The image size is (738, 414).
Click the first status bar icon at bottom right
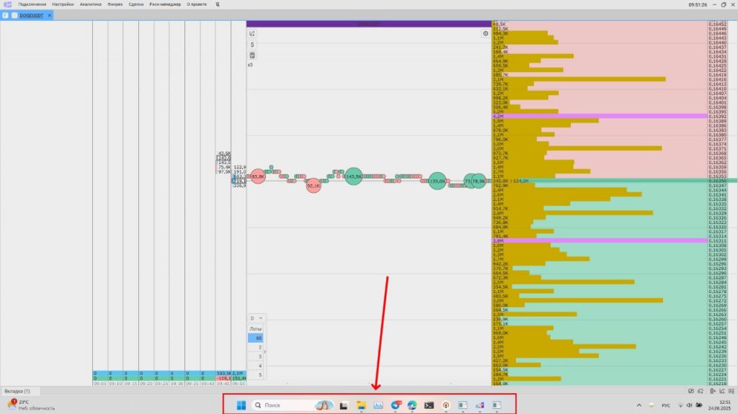[x=691, y=391]
